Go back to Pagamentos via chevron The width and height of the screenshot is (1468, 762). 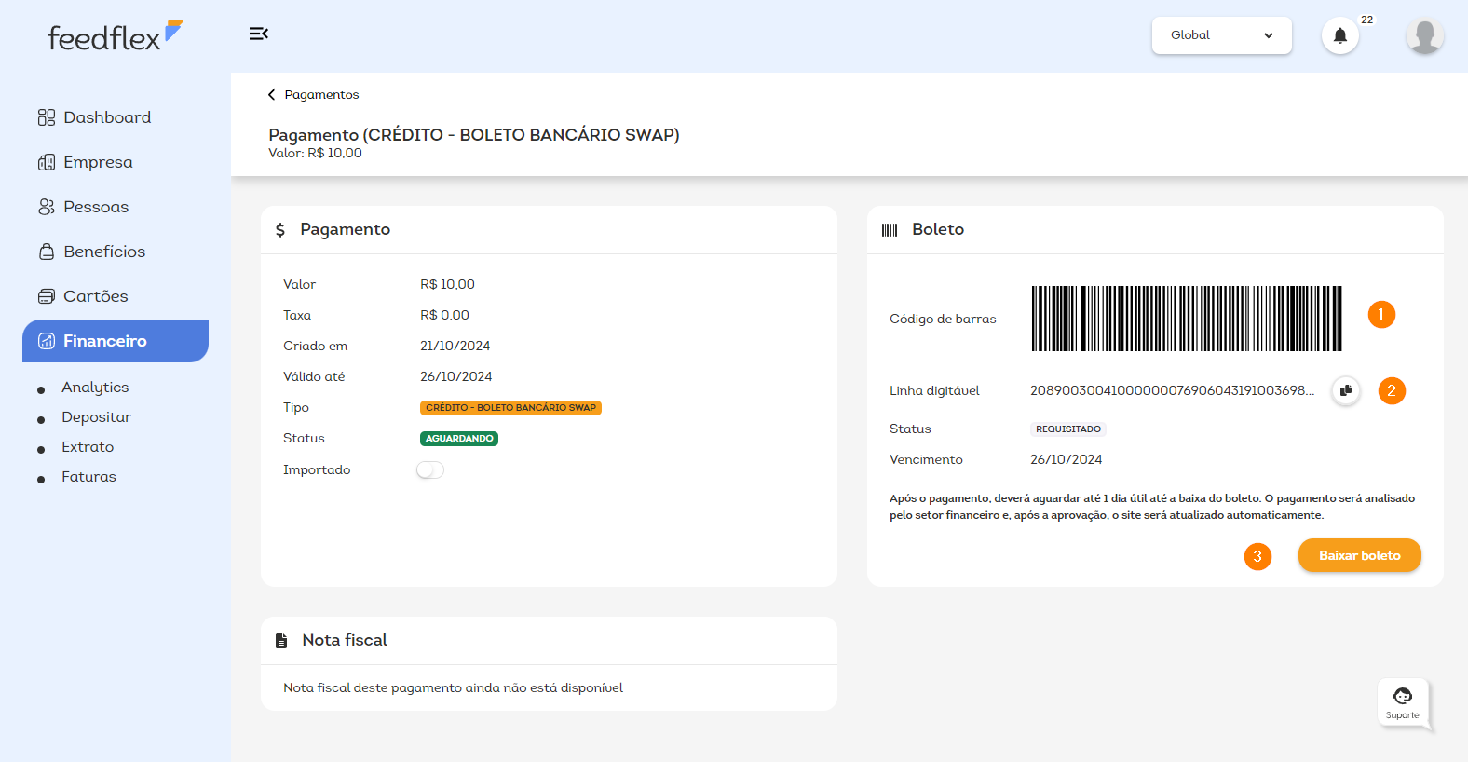coord(272,95)
